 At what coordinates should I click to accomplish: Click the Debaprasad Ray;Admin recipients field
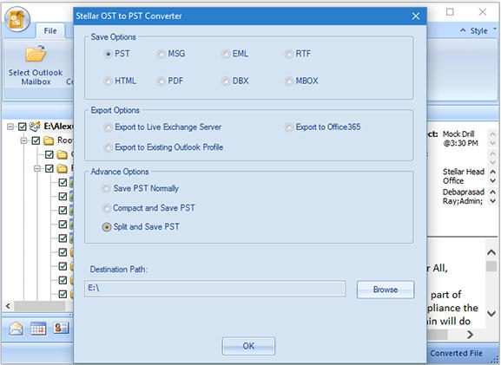pyautogui.click(x=464, y=197)
